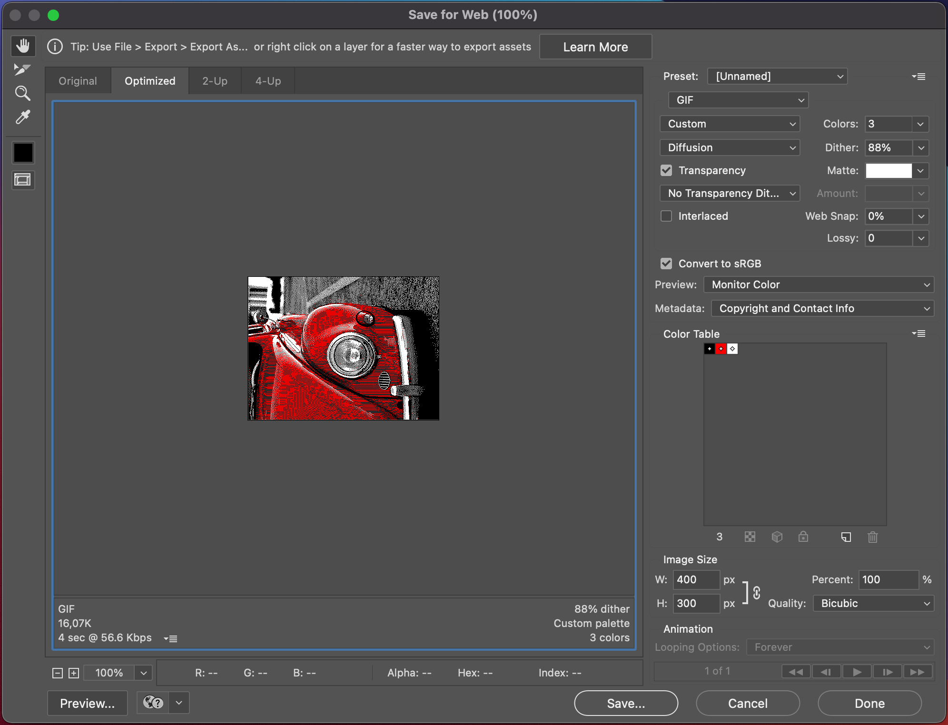Viewport: 948px width, 725px height.
Task: Toggle slices visibility icon
Action: click(23, 180)
